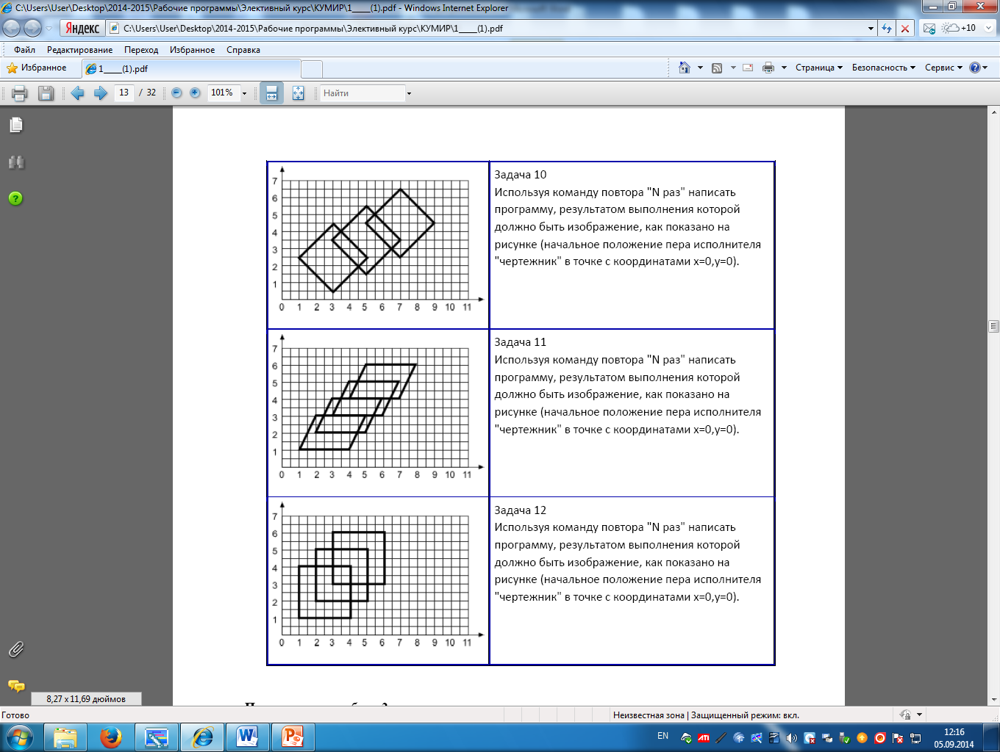Expand the Yandex bar chevron
The width and height of the screenshot is (1000, 752).
pyautogui.click(x=989, y=28)
